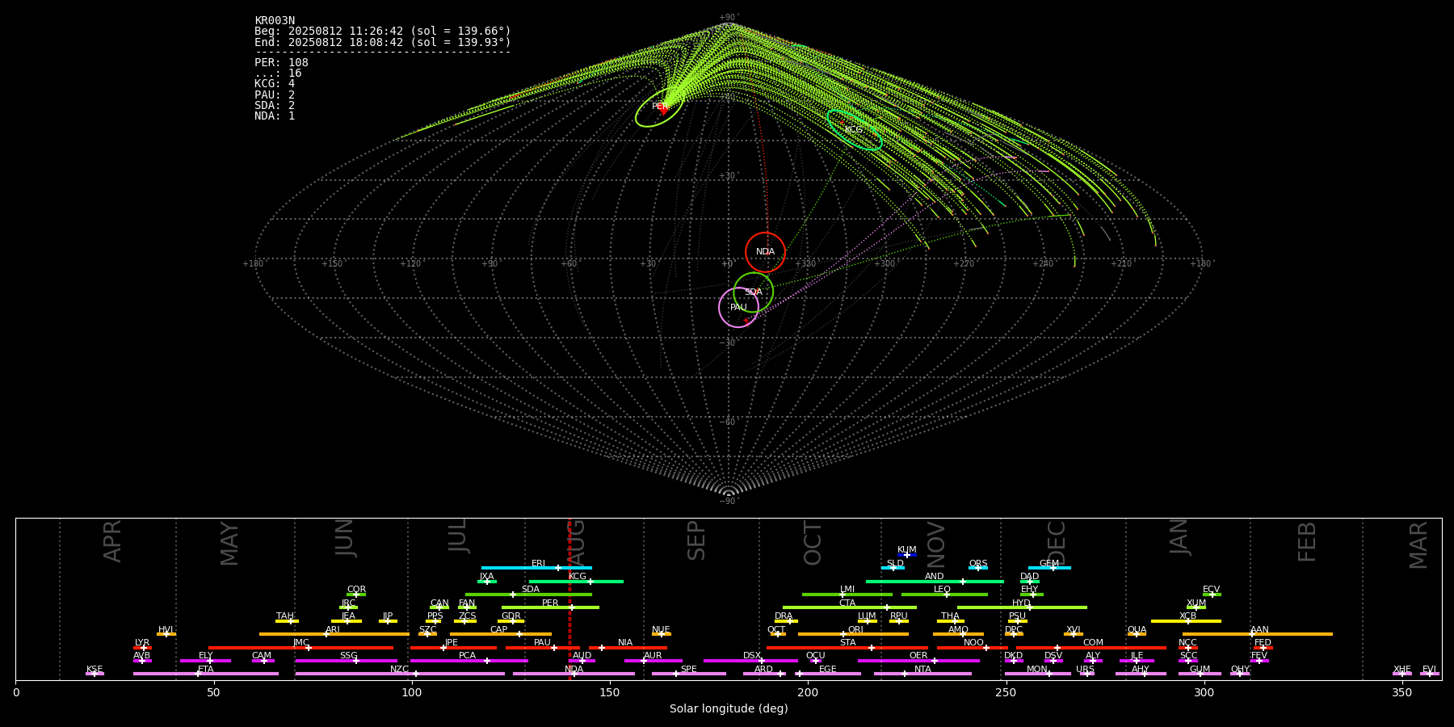The width and height of the screenshot is (1454, 727).
Task: Click the 'KCG: 4' count in legend
Action: coord(275,84)
